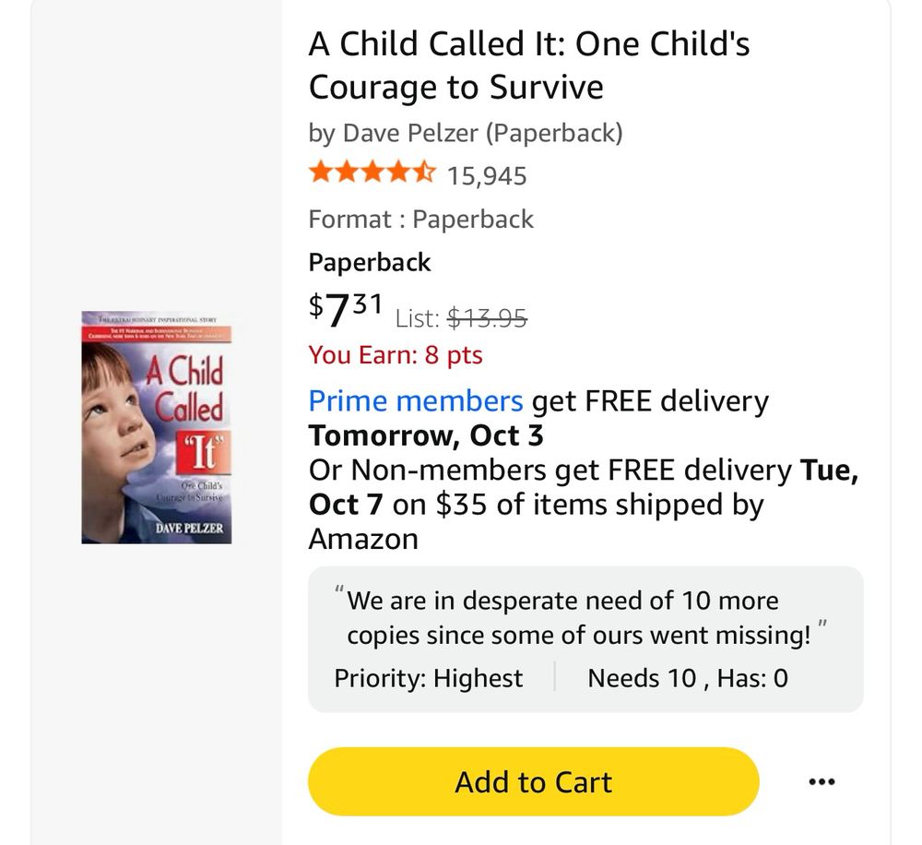Click the desperate need comment quote
Image resolution: width=922 pixels, height=845 pixels.
pos(577,618)
